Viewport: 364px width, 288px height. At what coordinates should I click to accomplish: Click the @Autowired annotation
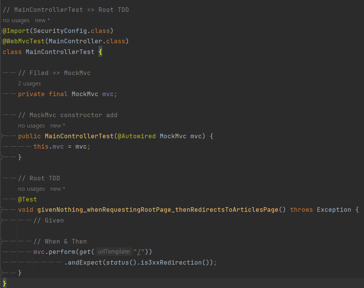tap(136, 136)
